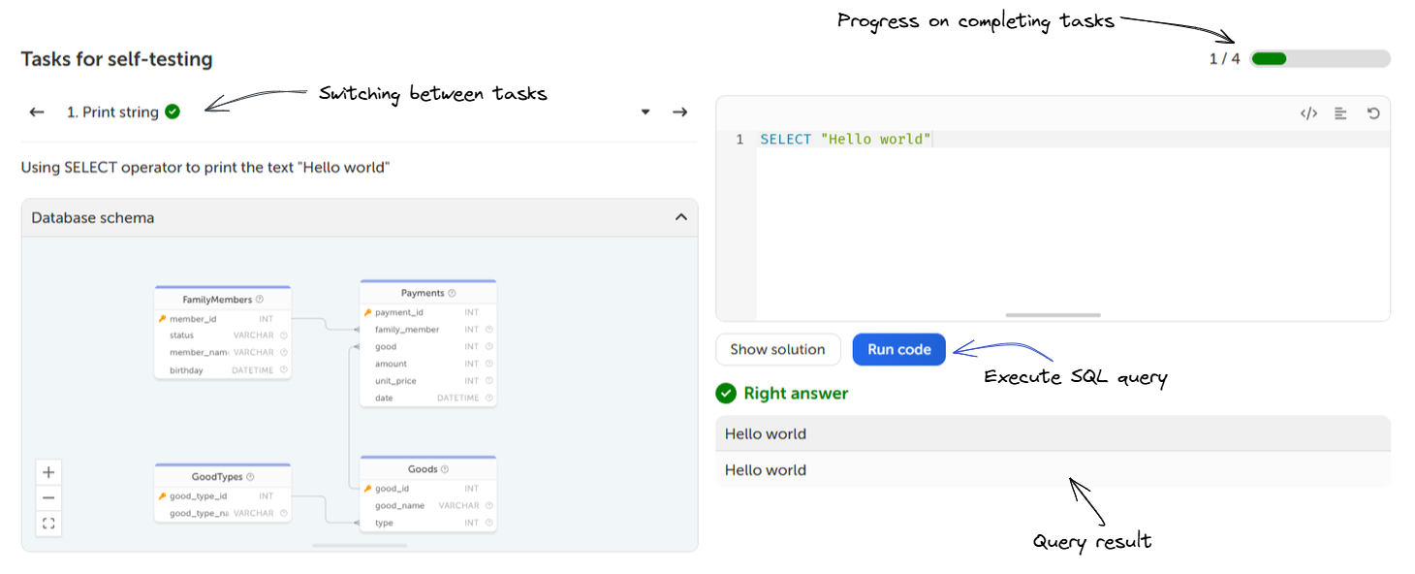The image size is (1415, 574).
Task: Click the Payments table header
Action: pyautogui.click(x=428, y=293)
